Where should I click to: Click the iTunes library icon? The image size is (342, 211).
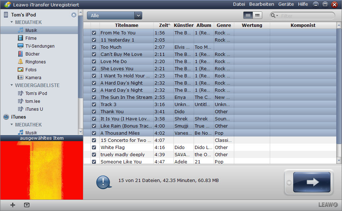tap(6, 117)
